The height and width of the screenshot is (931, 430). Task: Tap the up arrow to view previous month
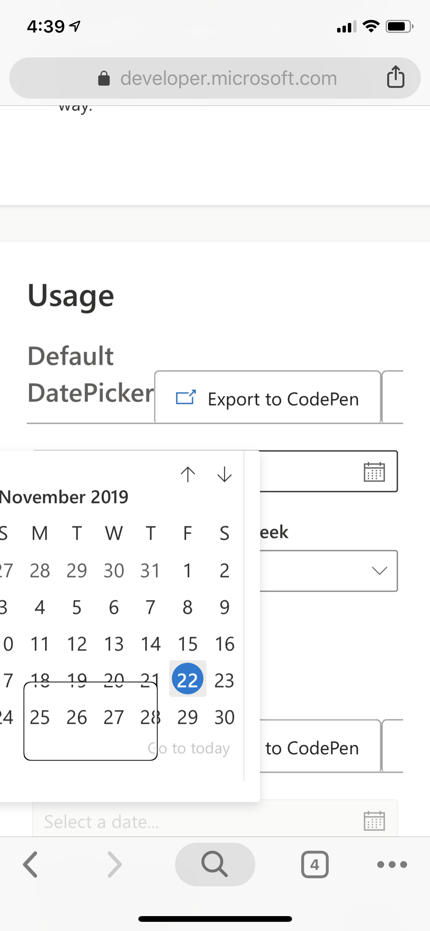point(188,474)
